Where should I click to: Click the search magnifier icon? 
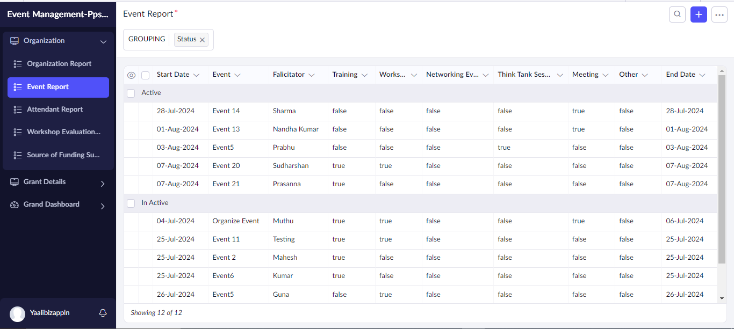(x=677, y=14)
